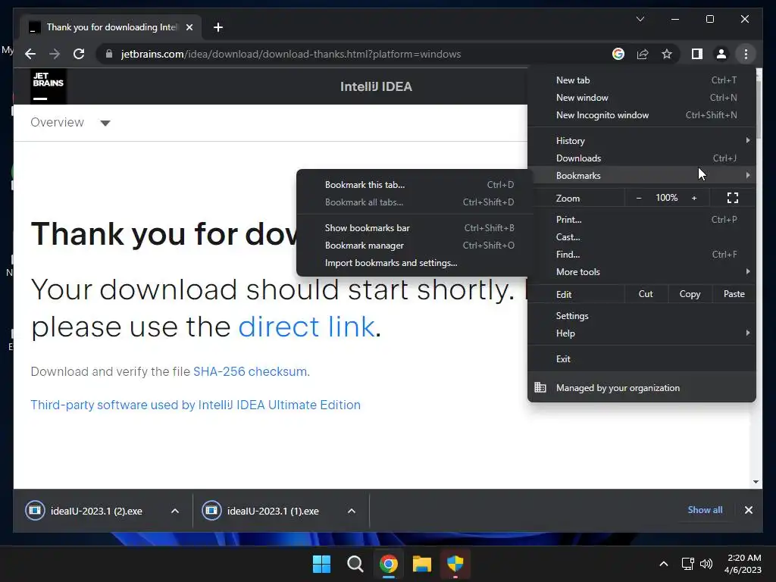Click the Google icon in address bar
The height and width of the screenshot is (582, 776).
tap(618, 54)
